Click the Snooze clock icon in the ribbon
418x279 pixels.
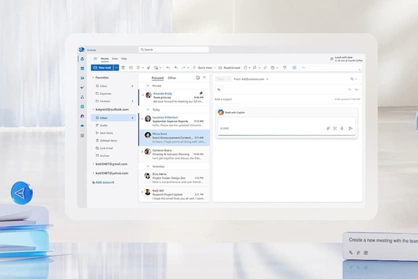(273, 68)
